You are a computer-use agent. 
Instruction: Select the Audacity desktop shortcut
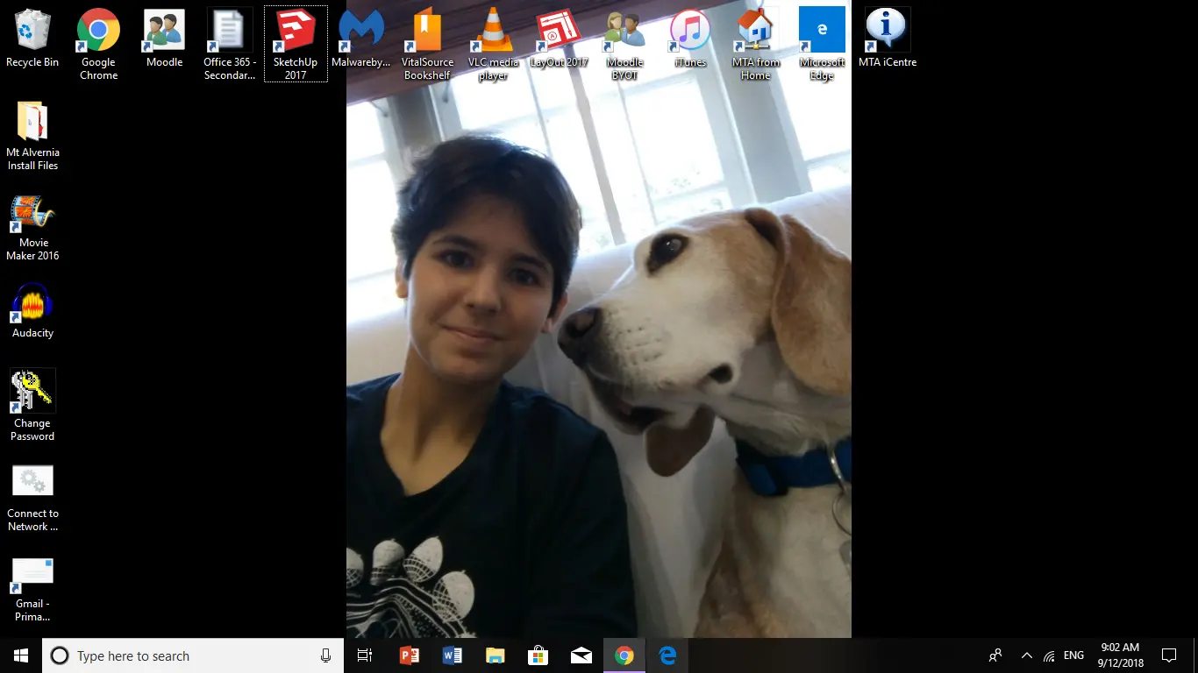32,310
